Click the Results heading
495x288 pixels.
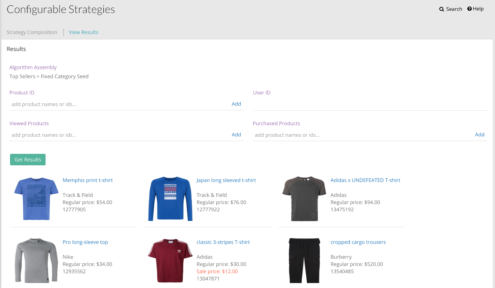tap(16, 49)
